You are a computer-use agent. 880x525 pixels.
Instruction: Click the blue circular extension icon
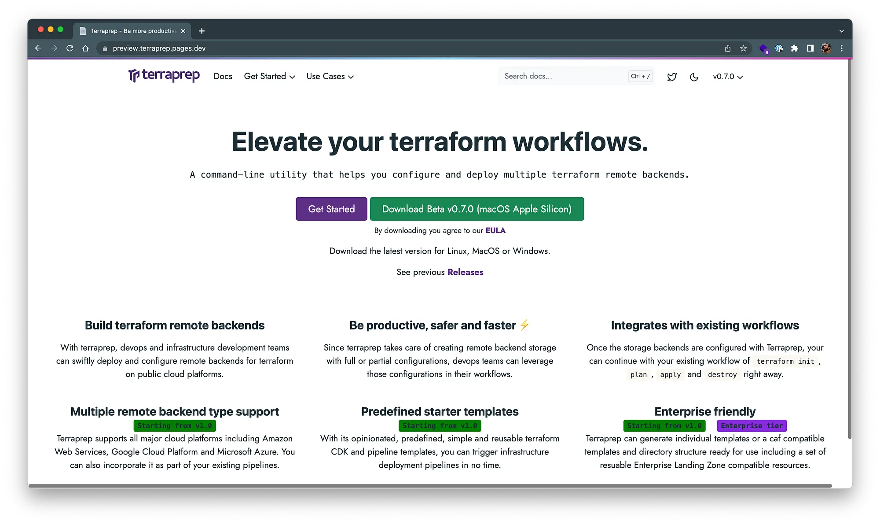779,48
